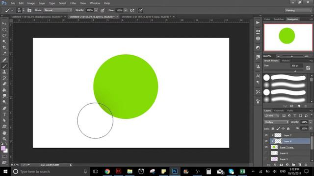The image size is (314, 176).
Task: Select the Horizontal Type tool
Action: pos(4,114)
